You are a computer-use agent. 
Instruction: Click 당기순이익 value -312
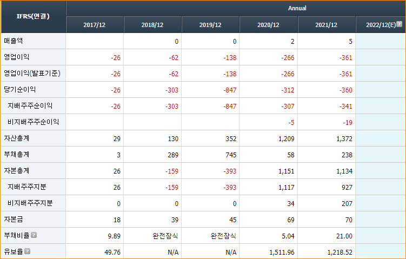288,90
